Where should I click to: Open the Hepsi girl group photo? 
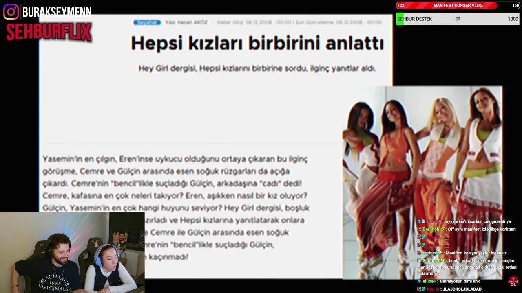coord(422,182)
